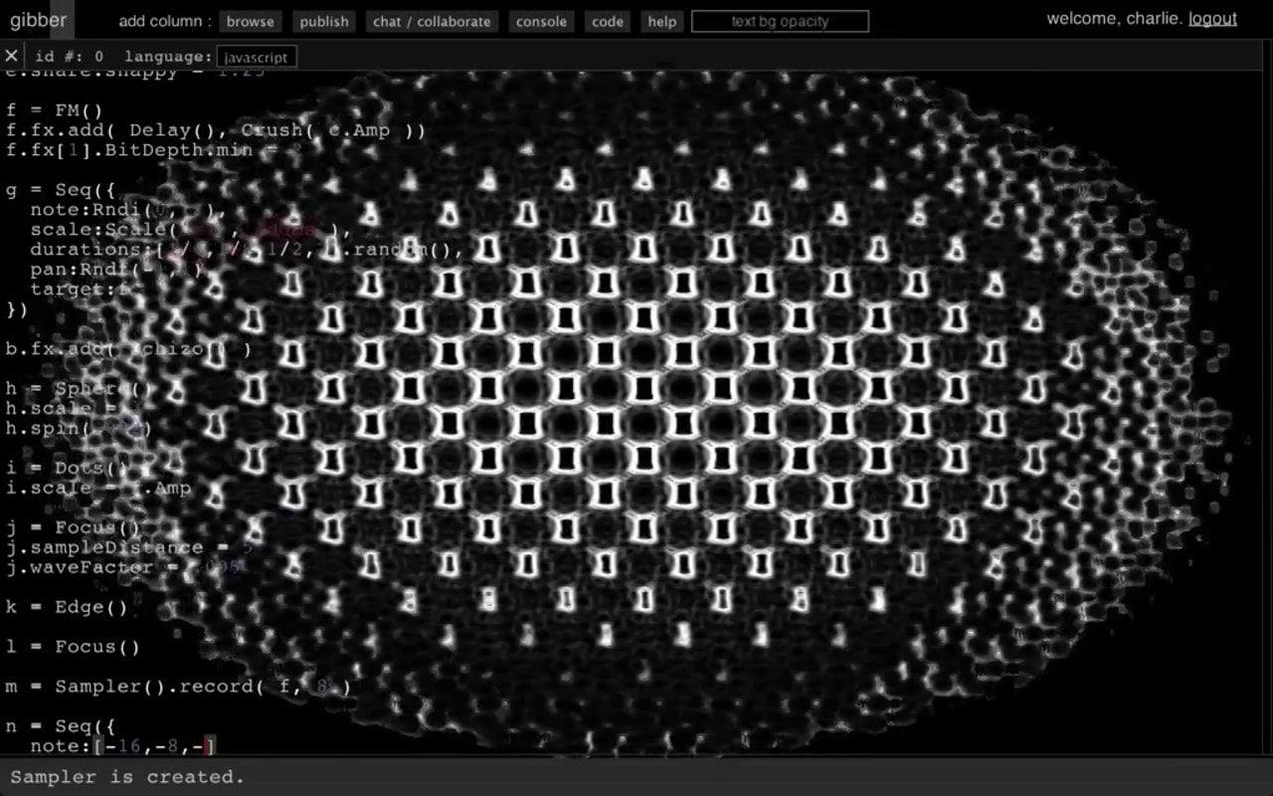1273x796 pixels.
Task: Click the line m = Sampler().record
Action: [178, 687]
